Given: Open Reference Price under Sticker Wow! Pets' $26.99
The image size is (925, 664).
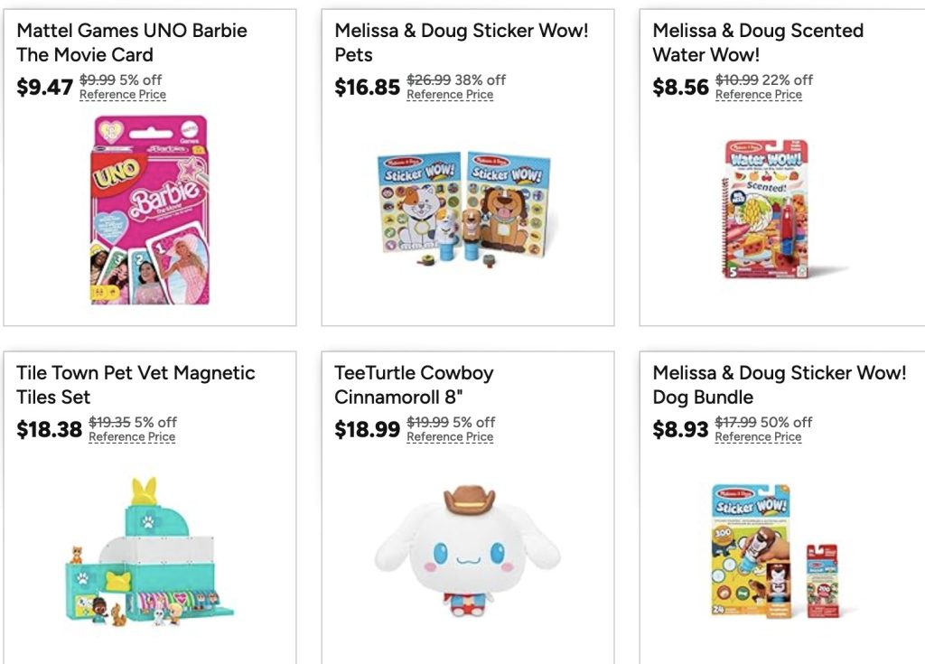Looking at the screenshot, I should click(x=450, y=95).
